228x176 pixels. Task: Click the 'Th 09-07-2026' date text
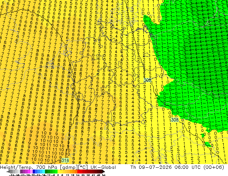[x=151, y=167]
